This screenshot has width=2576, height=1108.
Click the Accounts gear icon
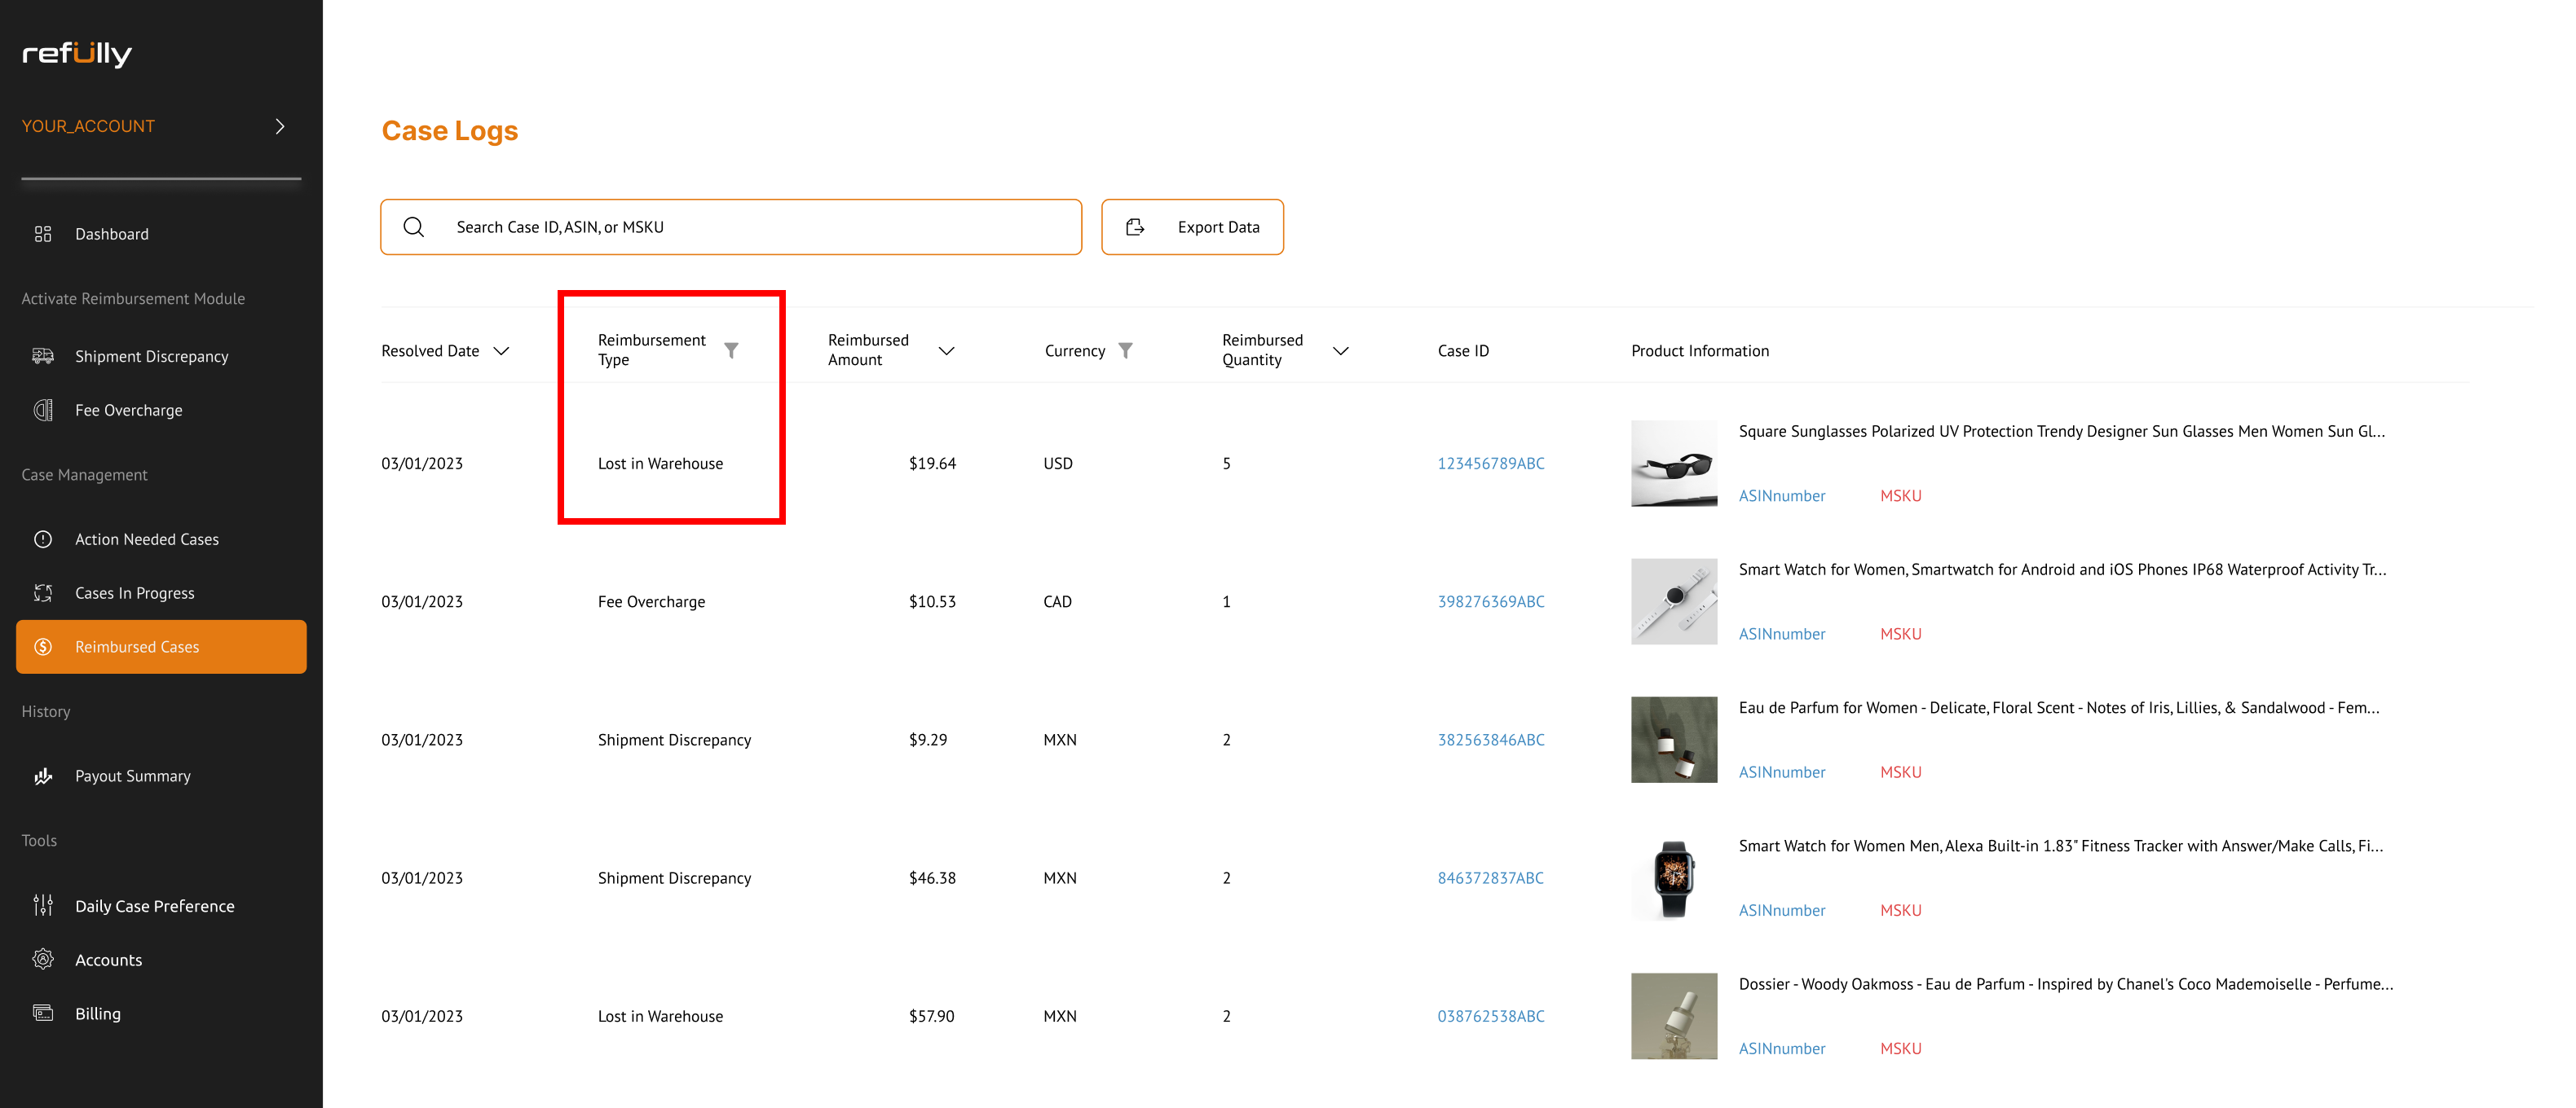pyautogui.click(x=43, y=961)
